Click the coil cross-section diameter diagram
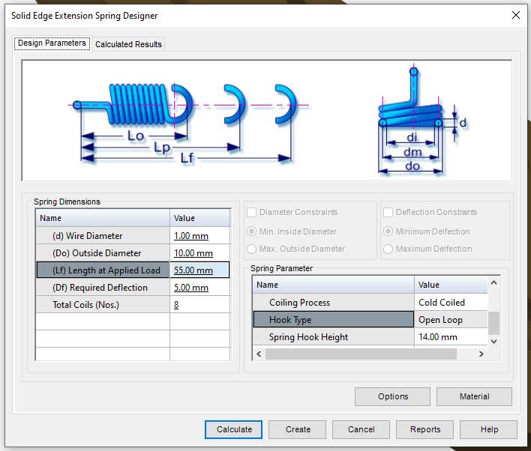Image resolution: width=531 pixels, height=451 pixels. pyautogui.click(x=421, y=121)
